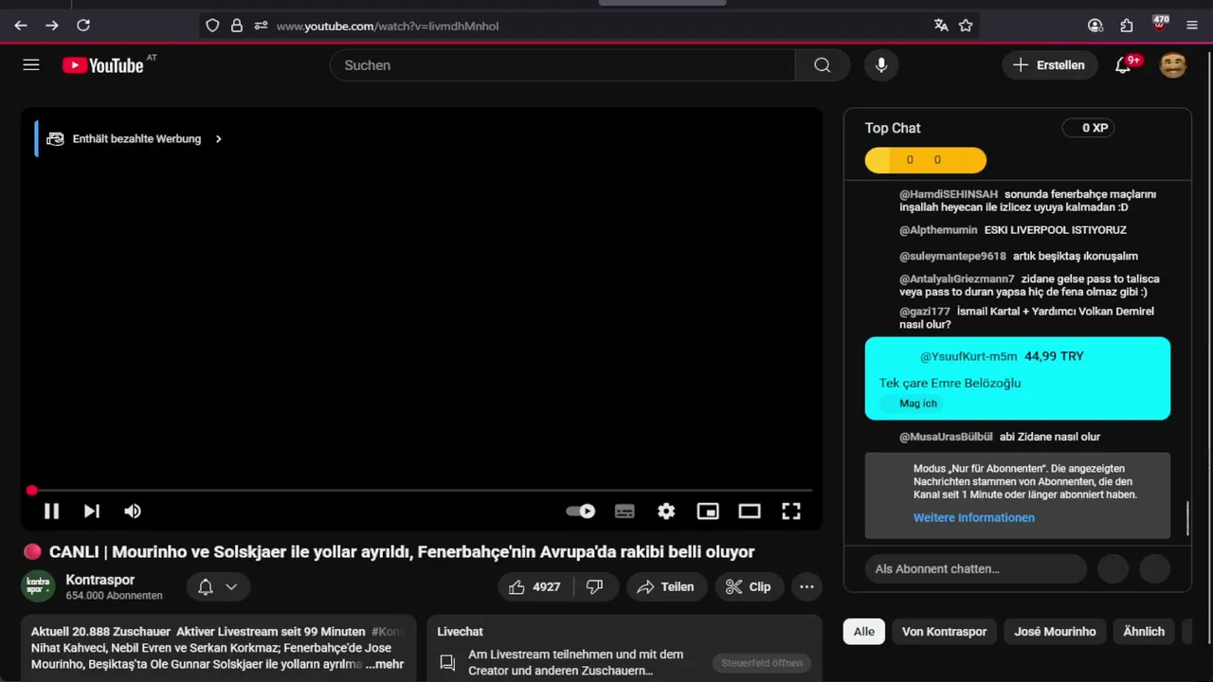The width and height of the screenshot is (1213, 682).
Task: Select the José Mourinho filter chip
Action: [1055, 631]
